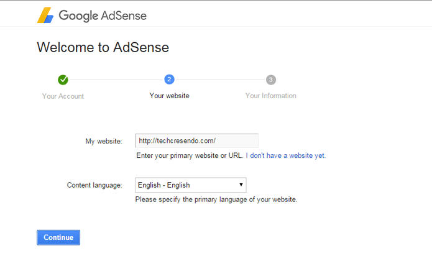Select the blue step 2 circle
432x256 pixels.
[169, 80]
